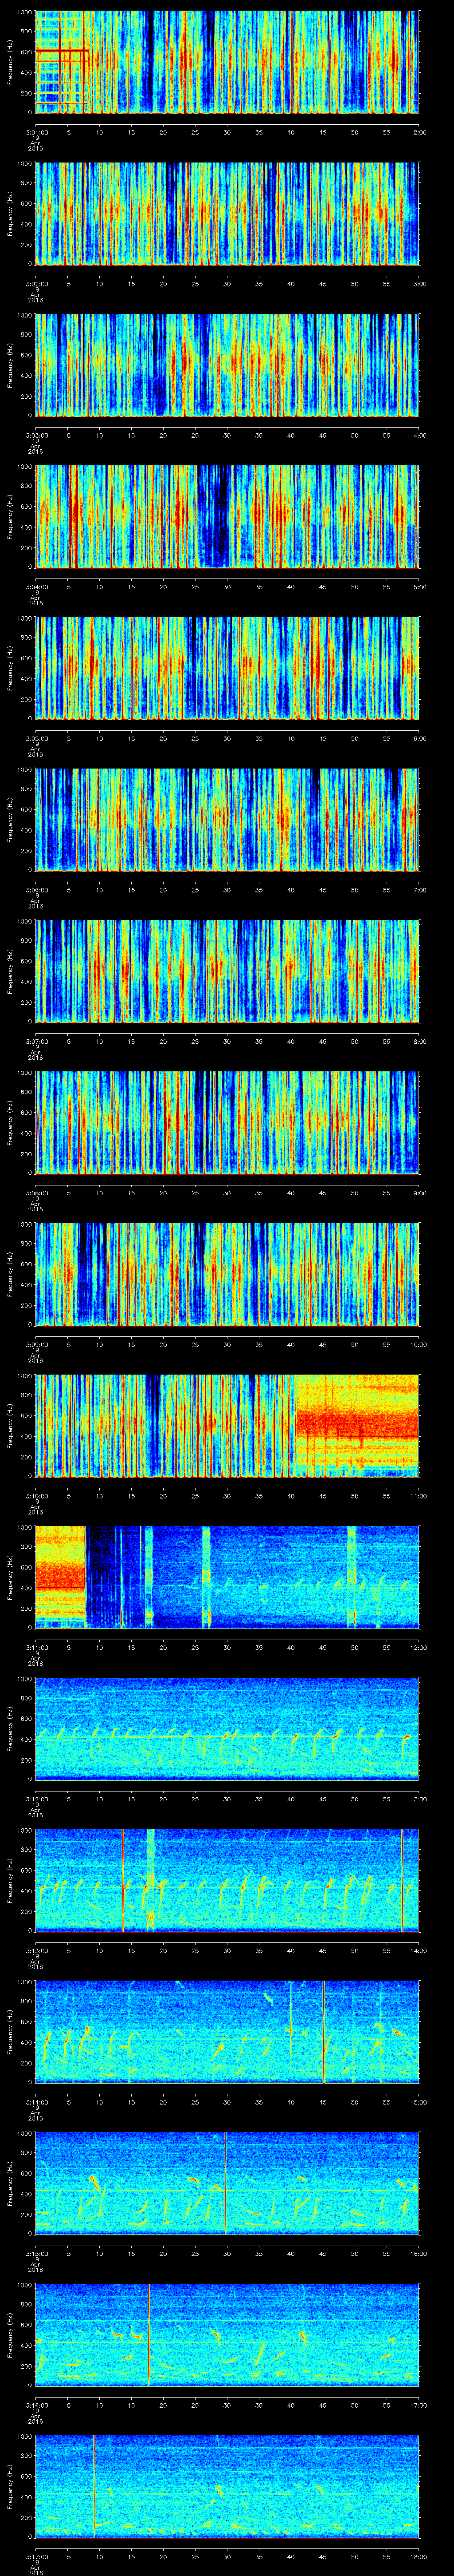Click the '9:00' end-of-axis time label
Viewport: 454px width, 2576px height.
pos(420,1192)
